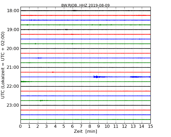Click the green blip on 19:45 trace near minute 2
Screen dimensions: 171x137
click(35, 44)
